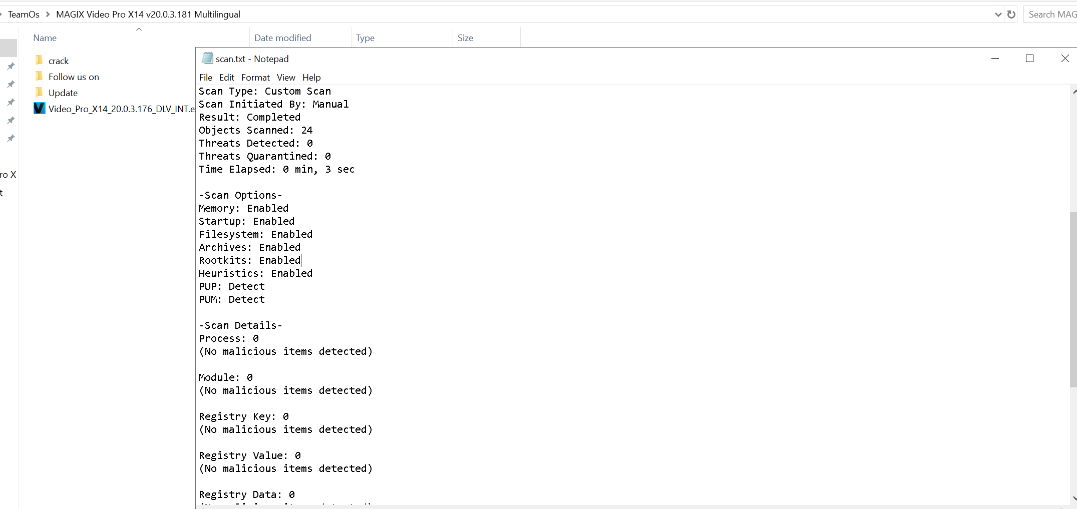Open Notepad's Help menu
1077x509 pixels.
311,77
